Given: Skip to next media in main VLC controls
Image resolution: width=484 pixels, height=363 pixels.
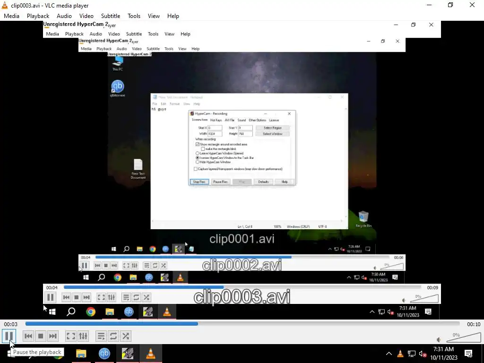Looking at the screenshot, I should pos(53,336).
